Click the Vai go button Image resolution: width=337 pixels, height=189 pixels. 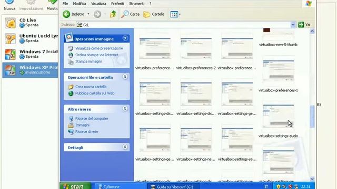[x=304, y=25]
